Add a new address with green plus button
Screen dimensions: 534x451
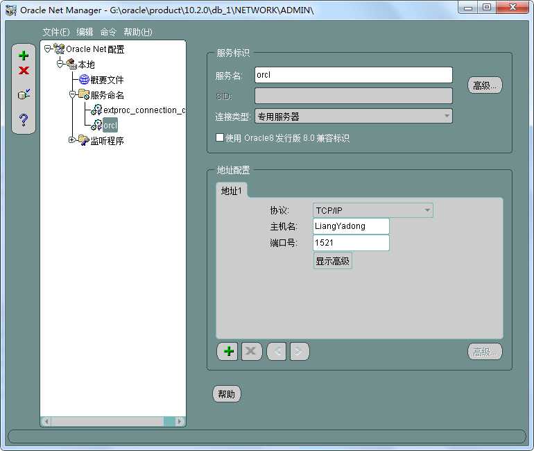click(227, 351)
